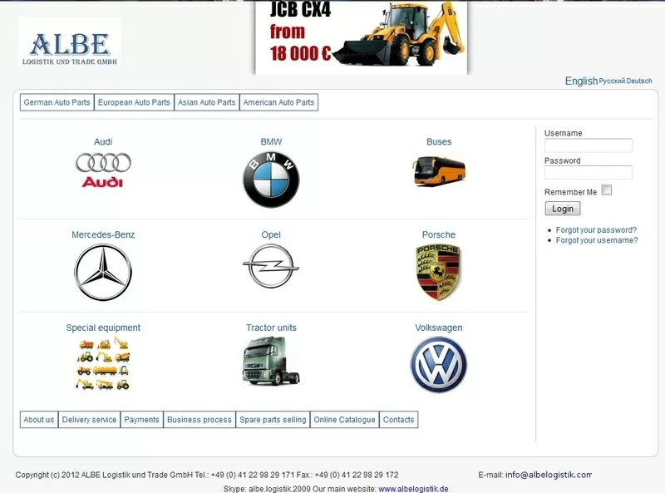Viewport: 665px width, 493px height.
Task: Click the Volkswagen VW logo
Action: pyautogui.click(x=438, y=364)
